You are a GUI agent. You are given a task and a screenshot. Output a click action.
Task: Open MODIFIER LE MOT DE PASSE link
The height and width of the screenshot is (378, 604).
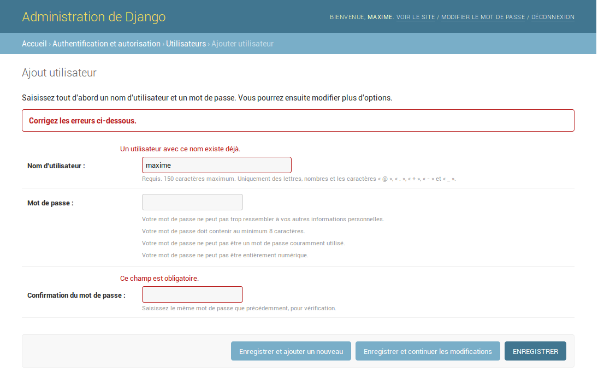point(483,17)
